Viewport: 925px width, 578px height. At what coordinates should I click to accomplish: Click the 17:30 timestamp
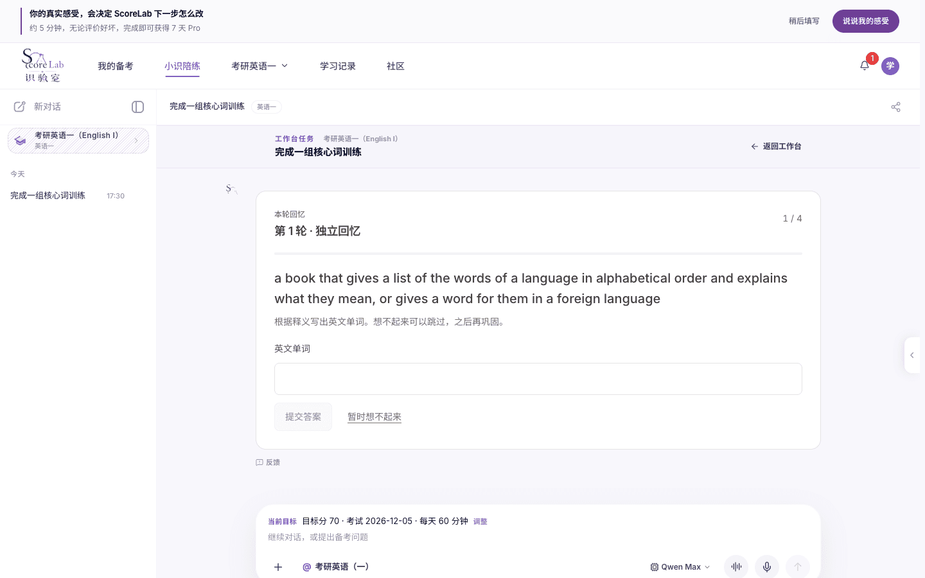[x=116, y=196]
